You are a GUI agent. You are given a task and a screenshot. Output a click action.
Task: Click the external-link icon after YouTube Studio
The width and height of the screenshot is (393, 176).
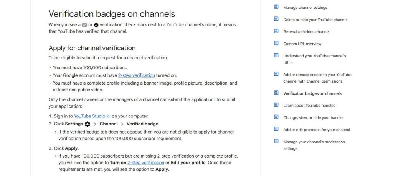click(108, 116)
